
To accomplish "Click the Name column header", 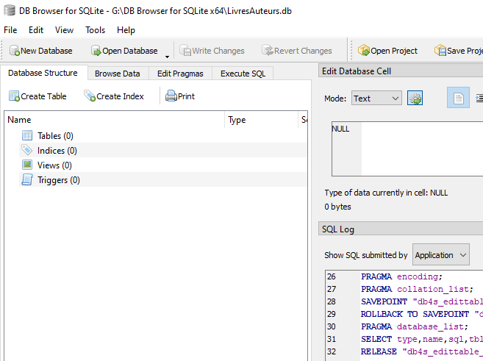I will click(115, 120).
